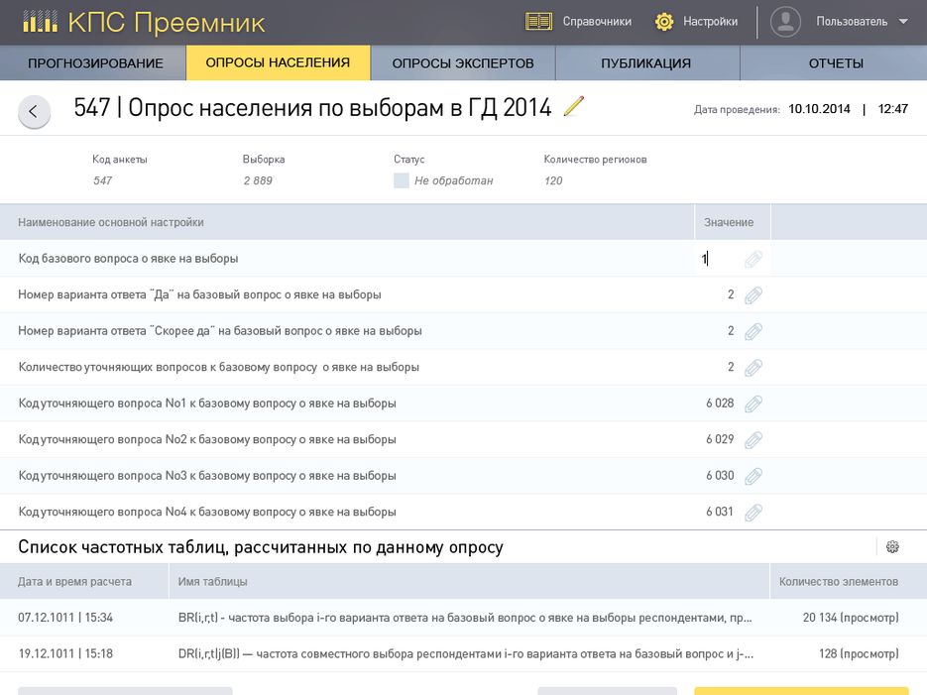Image resolution: width=927 pixels, height=695 pixels.
Task: Click value 2 in the "Да" answer row
Action: coord(731,294)
